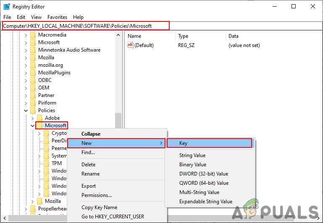Select the OEM key
Image resolution: width=323 pixels, height=223 pixels.
44,88
